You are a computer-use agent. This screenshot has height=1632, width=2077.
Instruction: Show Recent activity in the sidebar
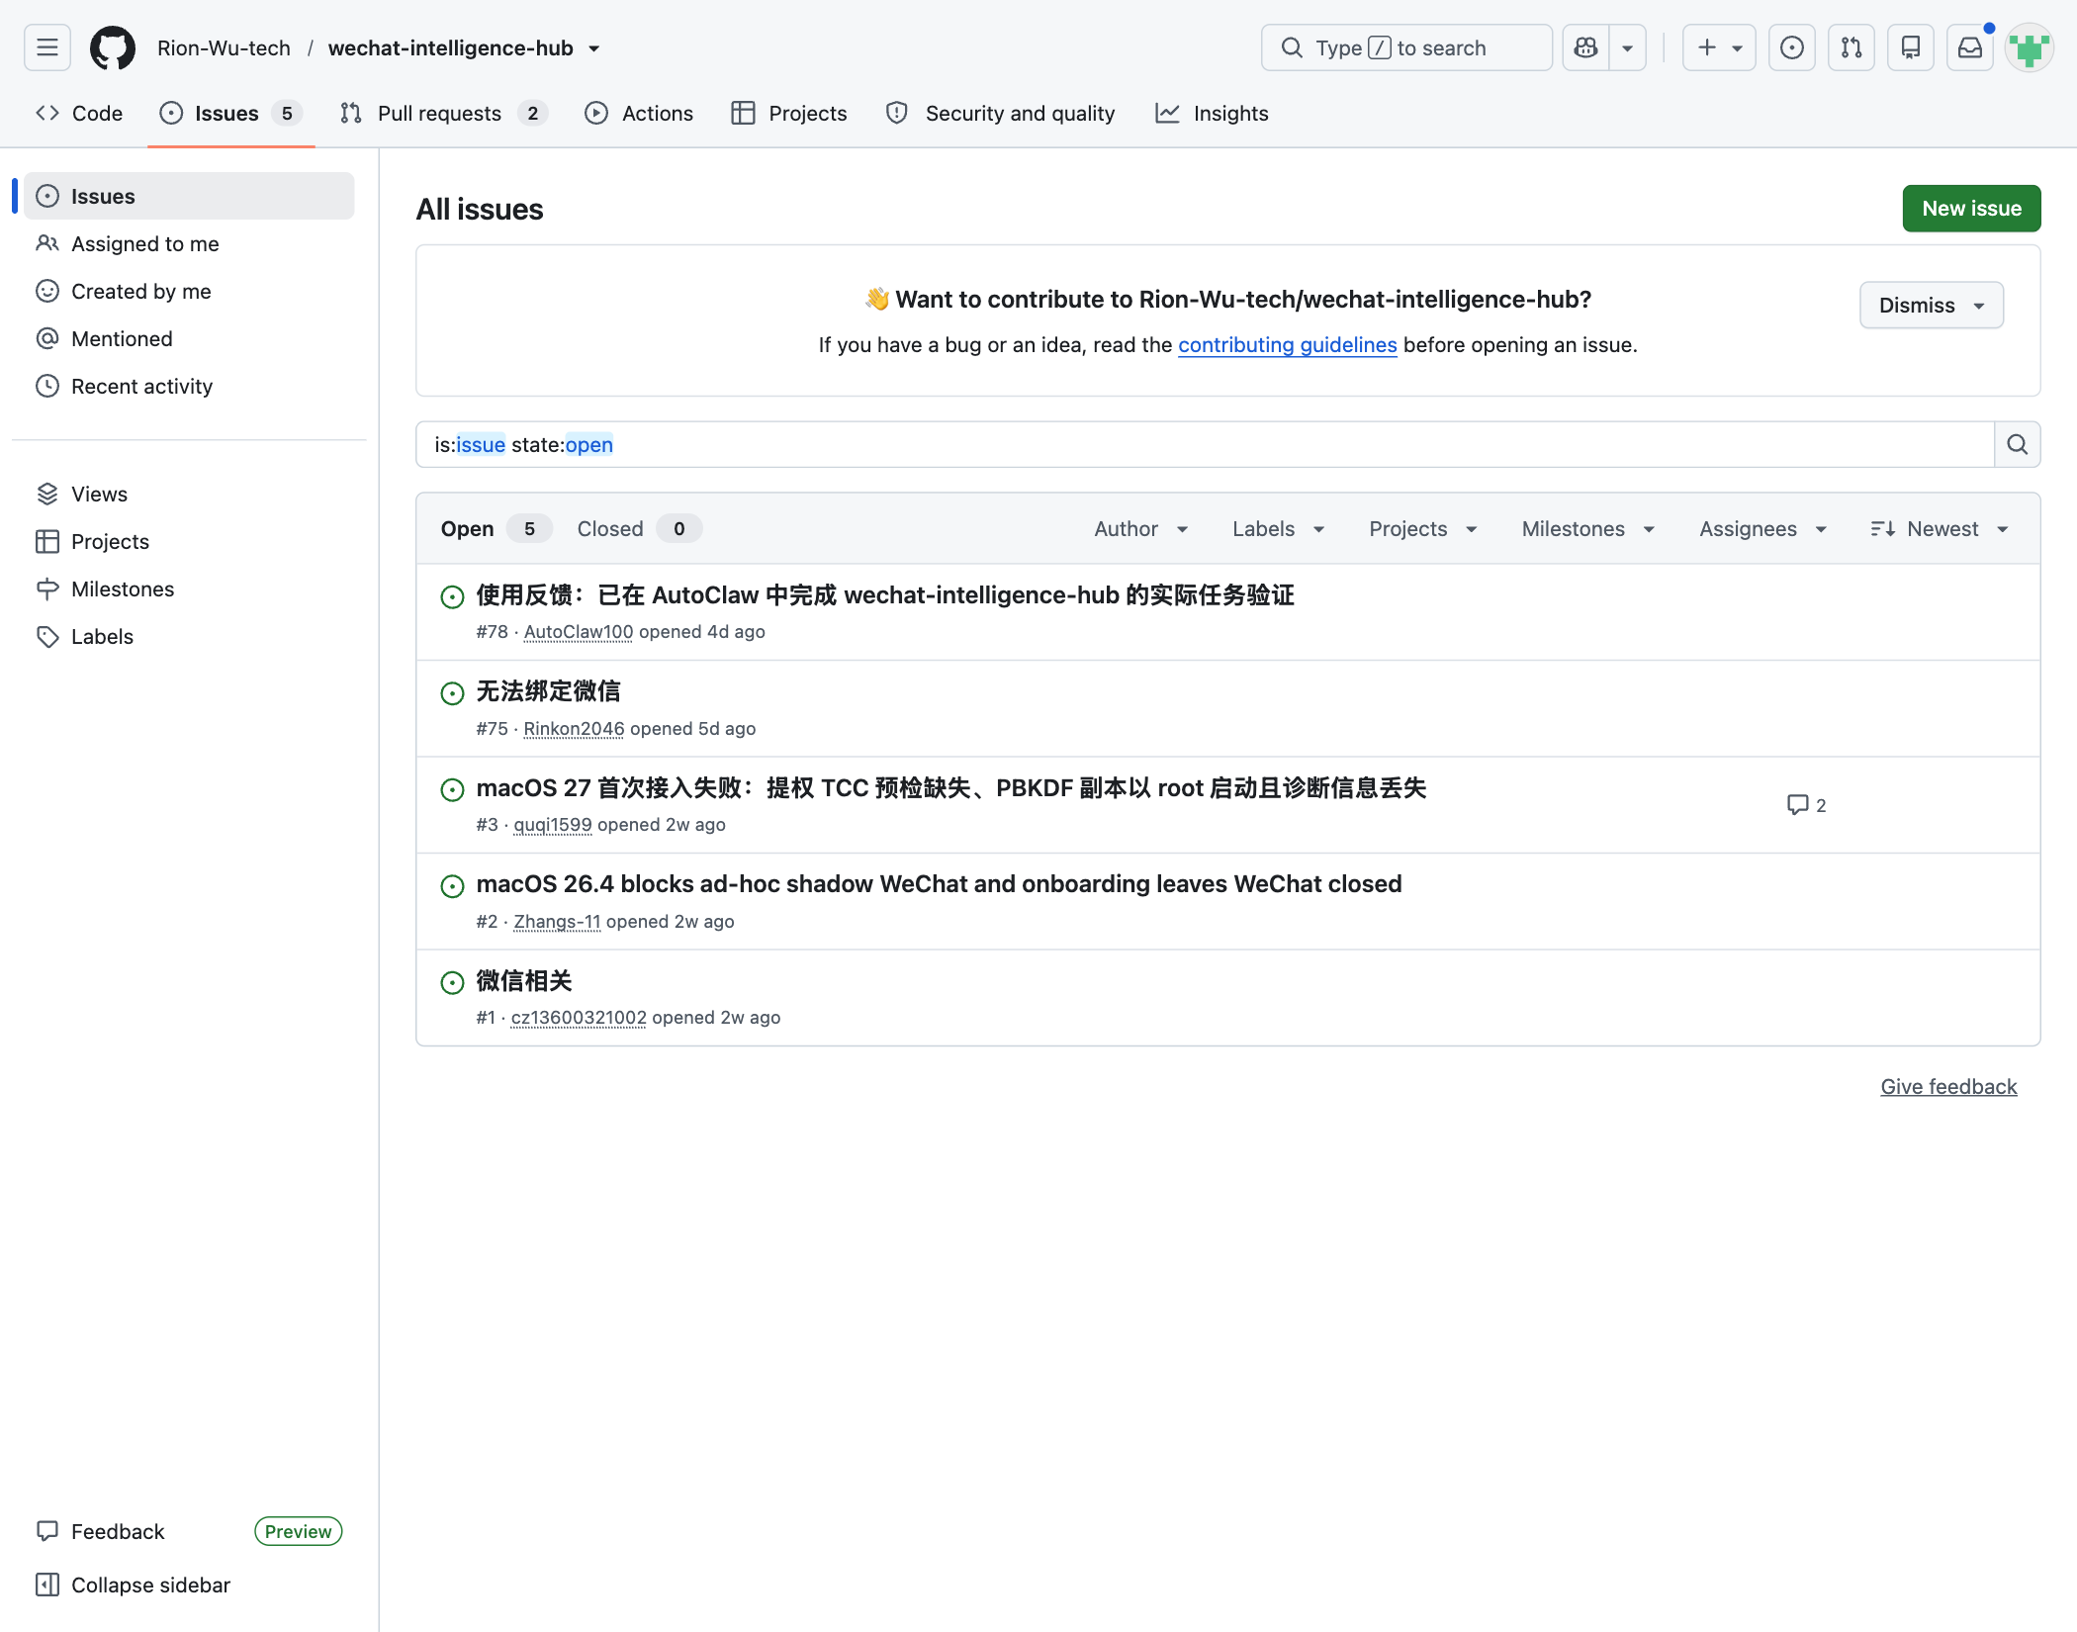[188, 386]
